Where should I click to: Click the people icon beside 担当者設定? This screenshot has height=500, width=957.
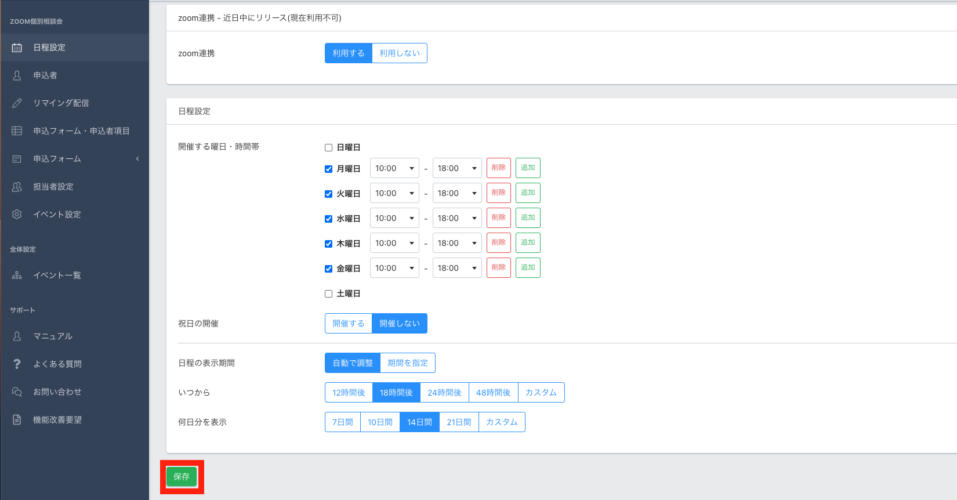(x=17, y=187)
